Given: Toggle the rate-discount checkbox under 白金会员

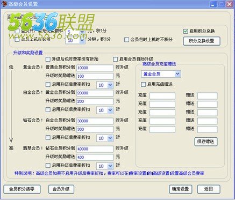Looking at the screenshot, I should [x=48, y=109].
